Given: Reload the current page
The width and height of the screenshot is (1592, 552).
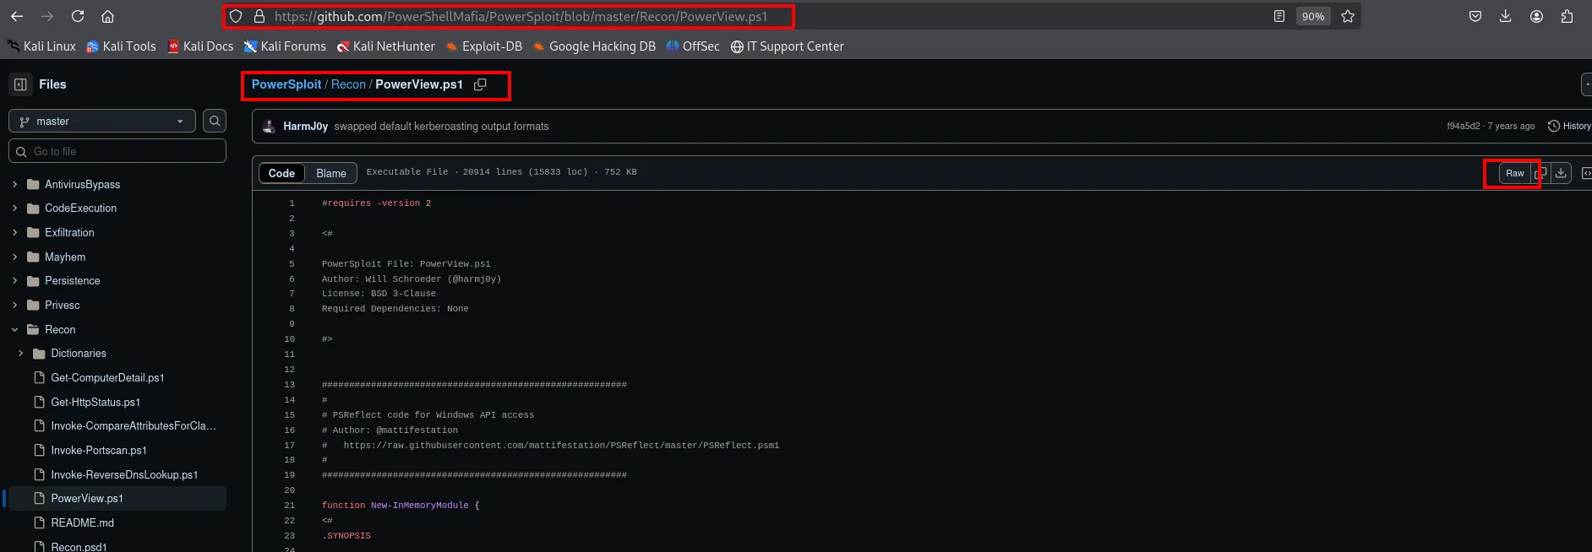Looking at the screenshot, I should click(78, 16).
